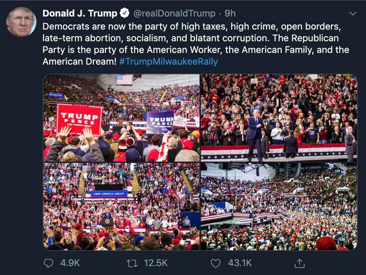Open bottom-right wide arena crowd photo

[279, 207]
